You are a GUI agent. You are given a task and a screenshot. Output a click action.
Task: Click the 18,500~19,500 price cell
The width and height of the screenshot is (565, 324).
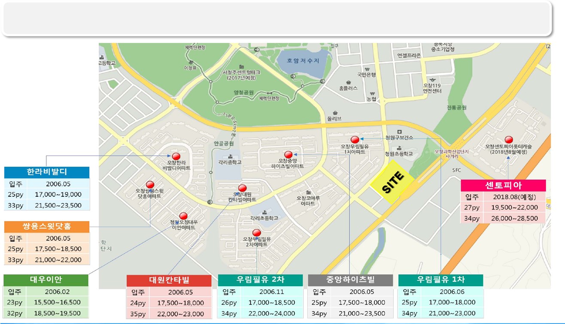[x=58, y=313]
